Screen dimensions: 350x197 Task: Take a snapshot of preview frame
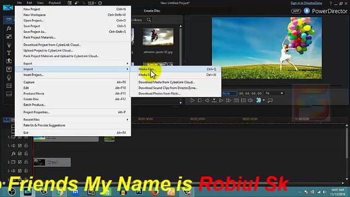coord(236,101)
